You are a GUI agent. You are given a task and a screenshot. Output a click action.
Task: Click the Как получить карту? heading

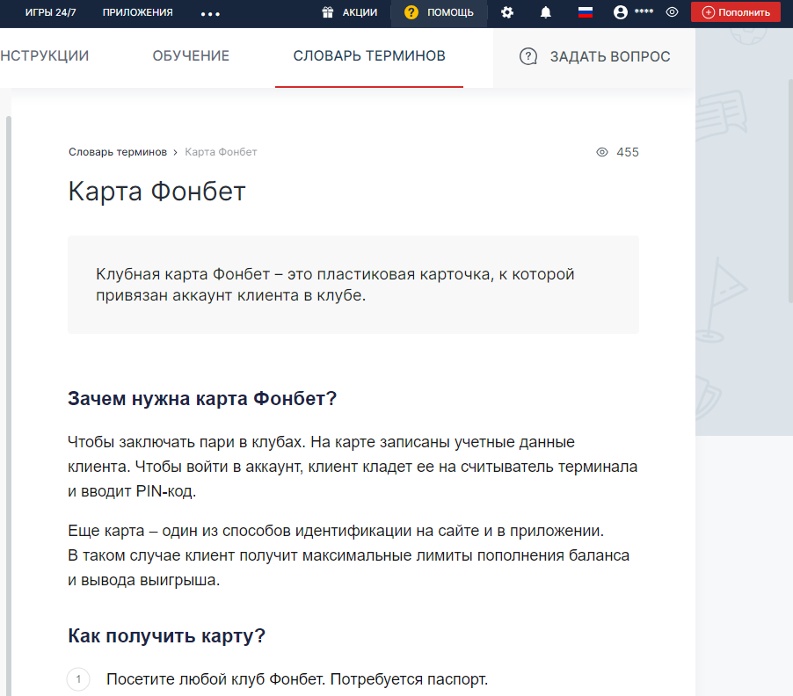click(166, 636)
